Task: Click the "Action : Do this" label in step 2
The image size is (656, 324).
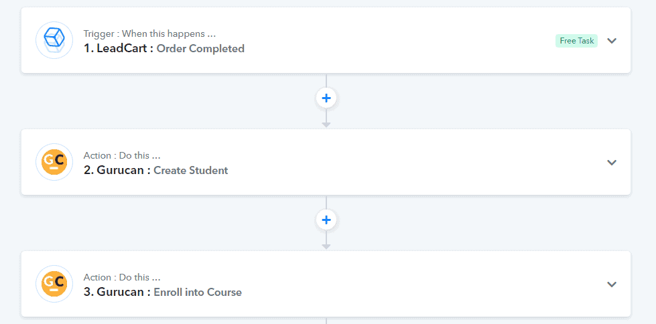Action: pos(122,155)
